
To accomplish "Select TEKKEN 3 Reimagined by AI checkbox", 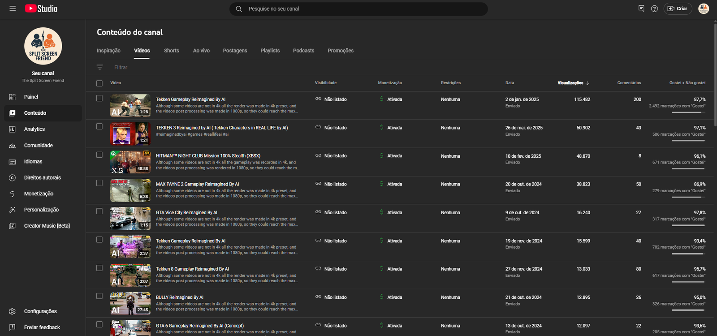I will coord(99,126).
